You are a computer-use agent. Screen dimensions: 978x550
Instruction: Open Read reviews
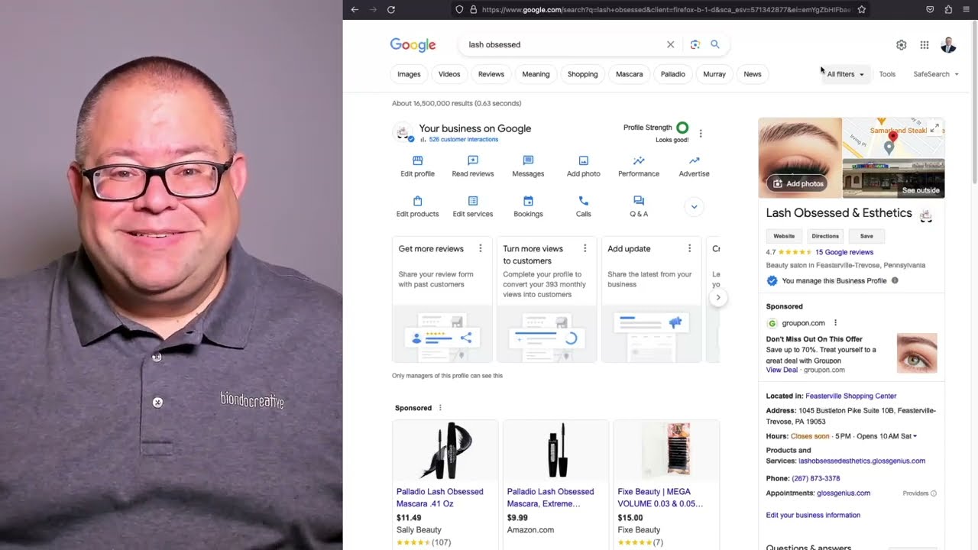pos(473,166)
